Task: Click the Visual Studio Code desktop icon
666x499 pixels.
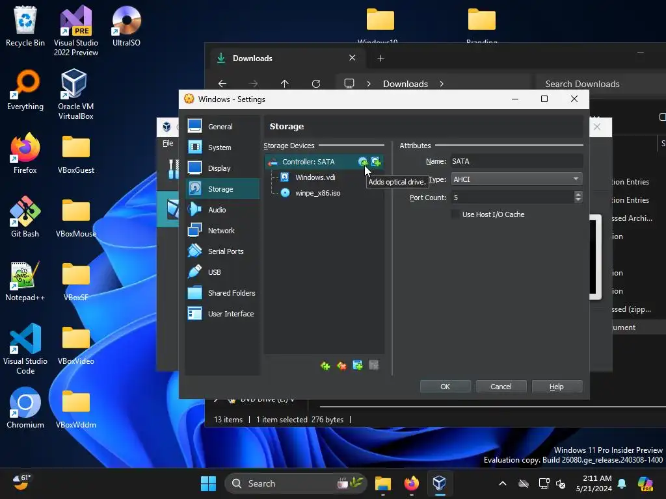Action: tap(25, 349)
